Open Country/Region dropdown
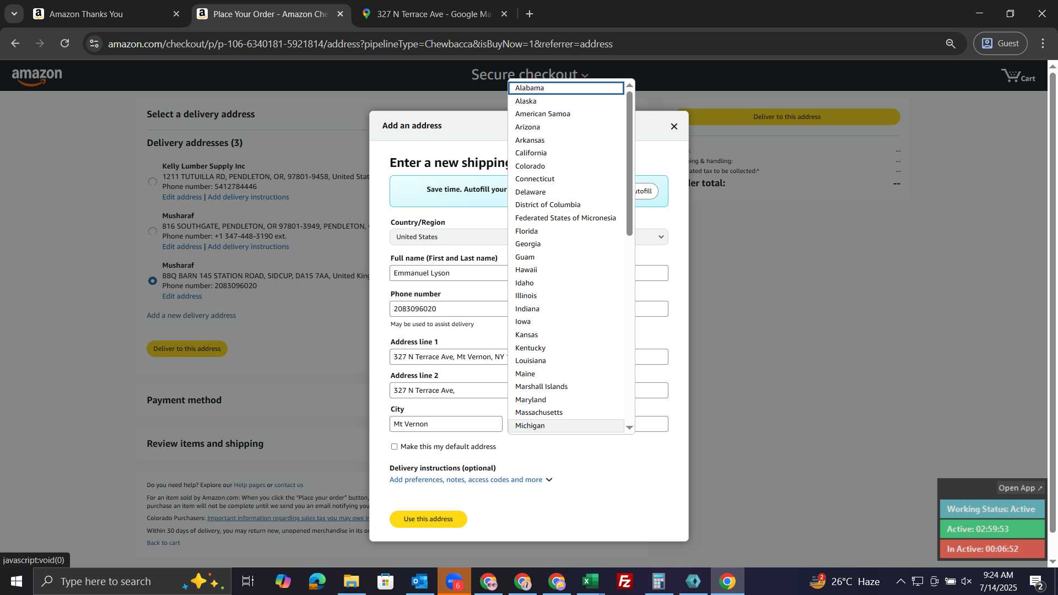The width and height of the screenshot is (1058, 595). (x=528, y=237)
